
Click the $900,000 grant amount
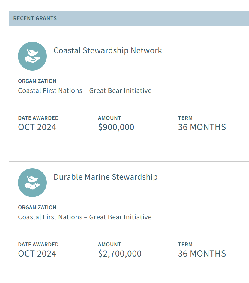(116, 127)
